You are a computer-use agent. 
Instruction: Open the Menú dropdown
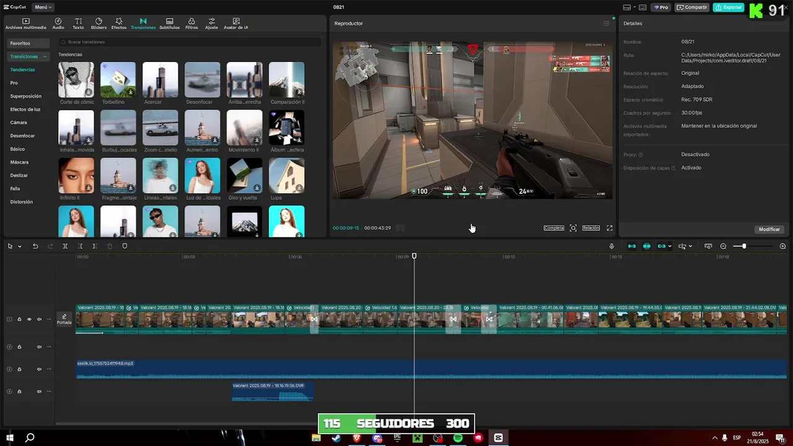(x=43, y=7)
